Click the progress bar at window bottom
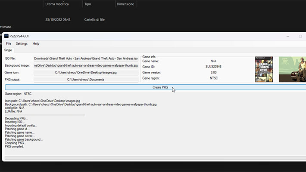This screenshot has height=172, width=306. pos(155,158)
